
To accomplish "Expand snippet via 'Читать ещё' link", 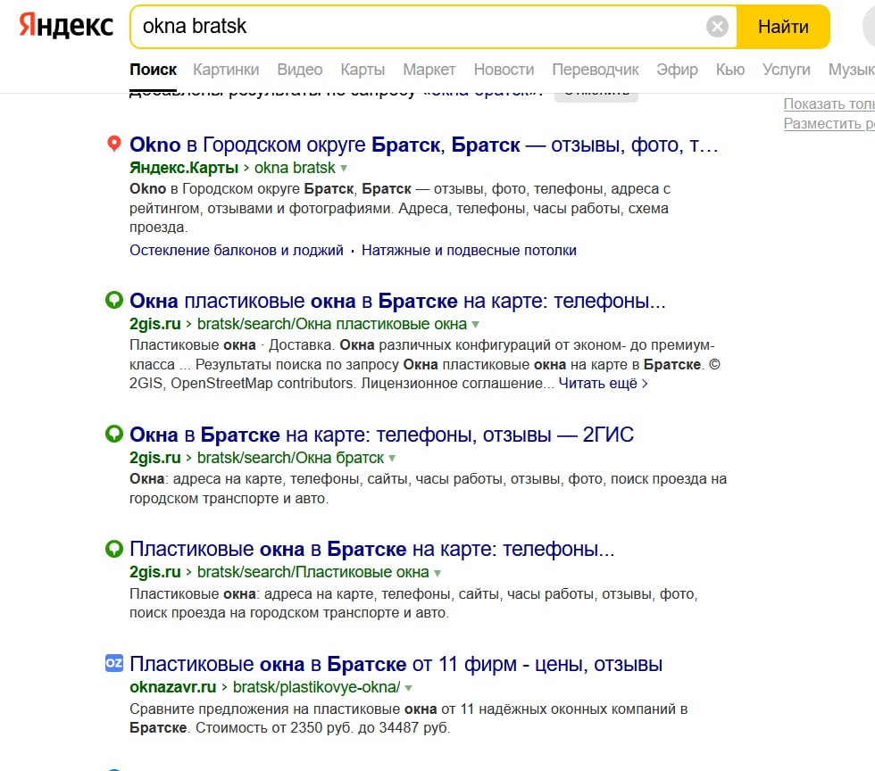I will (604, 384).
